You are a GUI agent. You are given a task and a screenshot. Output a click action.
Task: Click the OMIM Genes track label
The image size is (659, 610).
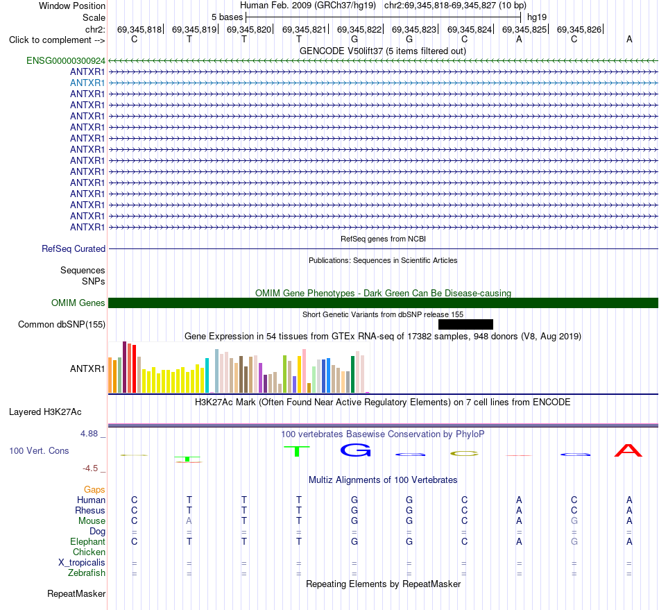[x=78, y=303]
